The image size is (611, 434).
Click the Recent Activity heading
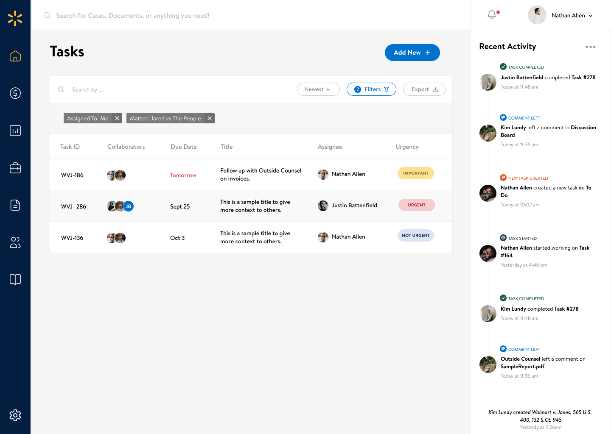click(507, 47)
